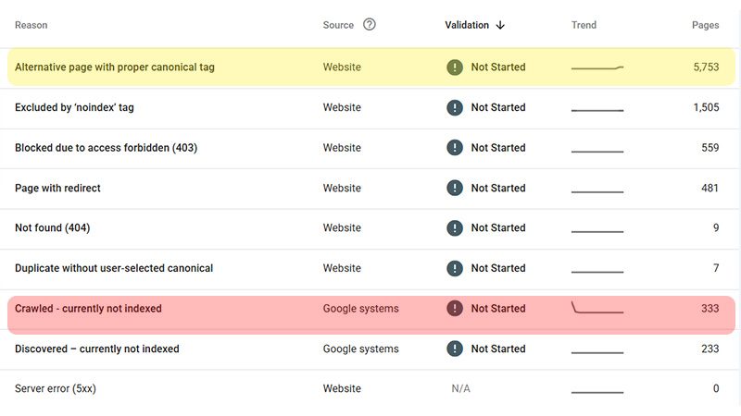Select the Pages column header
The width and height of the screenshot is (741, 416).
pyautogui.click(x=705, y=25)
